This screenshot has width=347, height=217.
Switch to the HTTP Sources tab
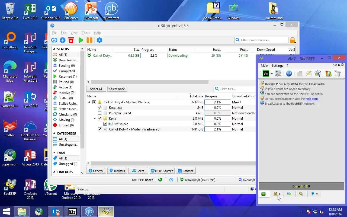pos(162,171)
